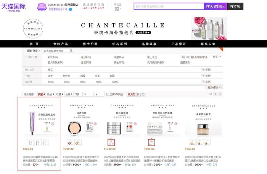The height and width of the screenshot is (174, 267).
Task: Filter by 50mL net content
Action: [51, 82]
